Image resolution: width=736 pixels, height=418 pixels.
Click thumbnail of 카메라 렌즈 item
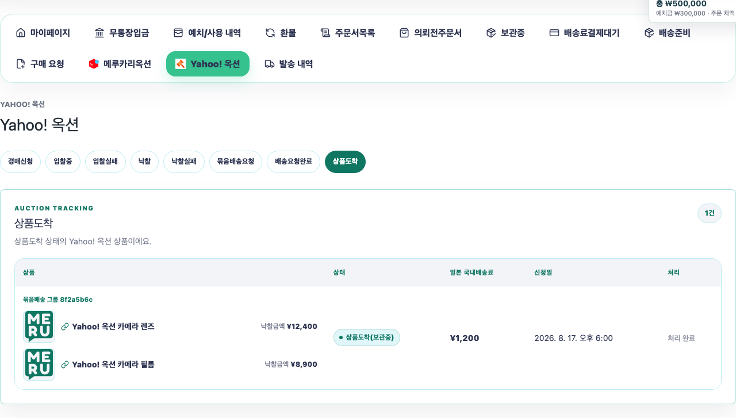[x=39, y=327]
